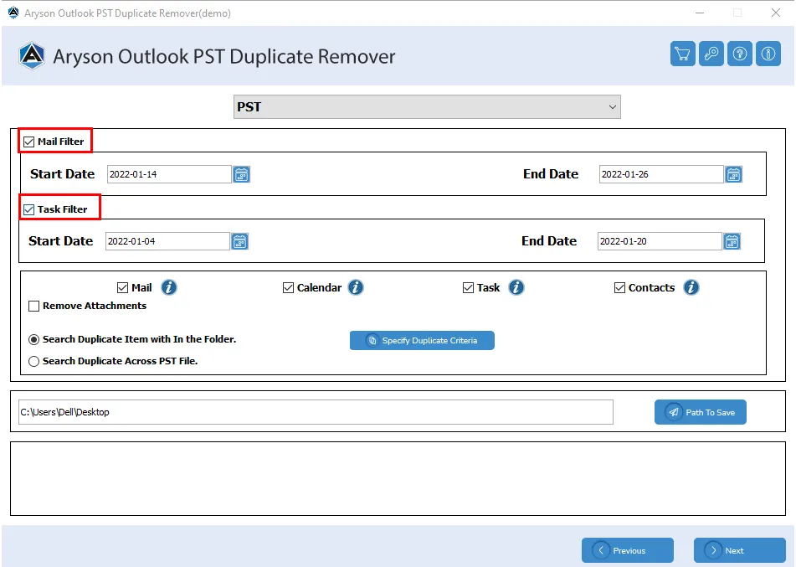Minimize the Aryson application window

click(700, 13)
